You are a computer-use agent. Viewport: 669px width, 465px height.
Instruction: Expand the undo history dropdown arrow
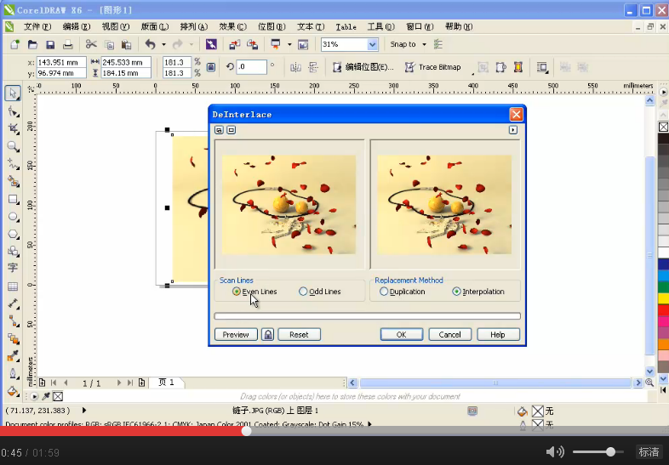point(163,44)
